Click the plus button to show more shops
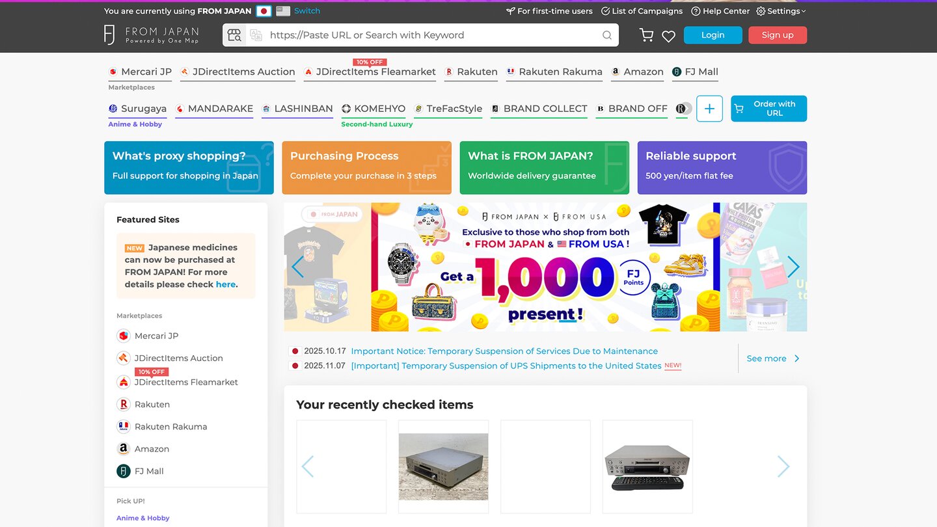This screenshot has width=937, height=527. pos(709,109)
